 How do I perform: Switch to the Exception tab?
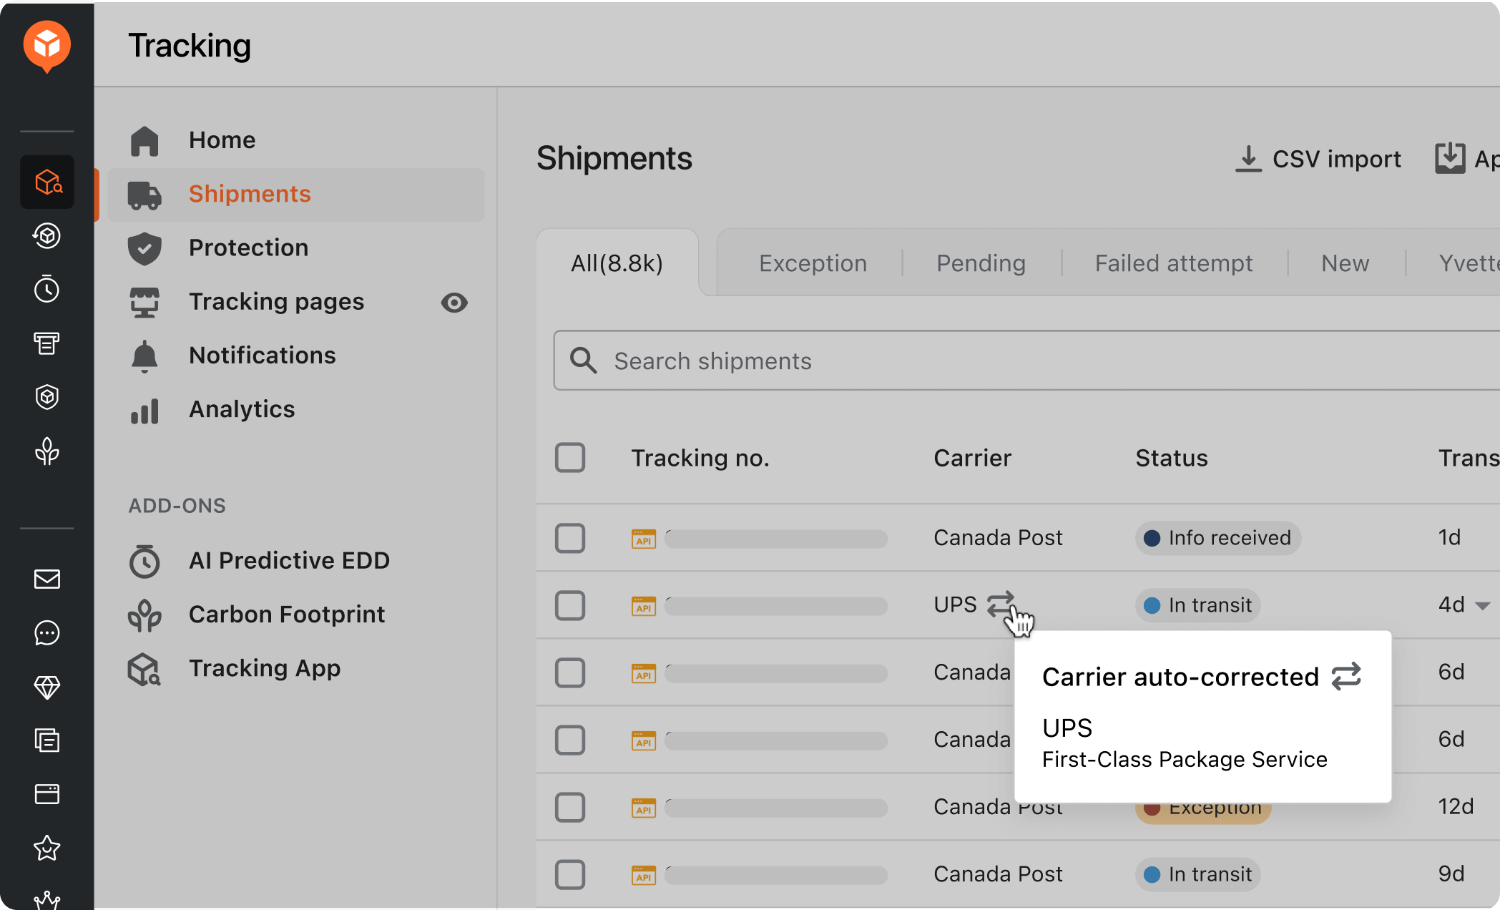pos(813,263)
